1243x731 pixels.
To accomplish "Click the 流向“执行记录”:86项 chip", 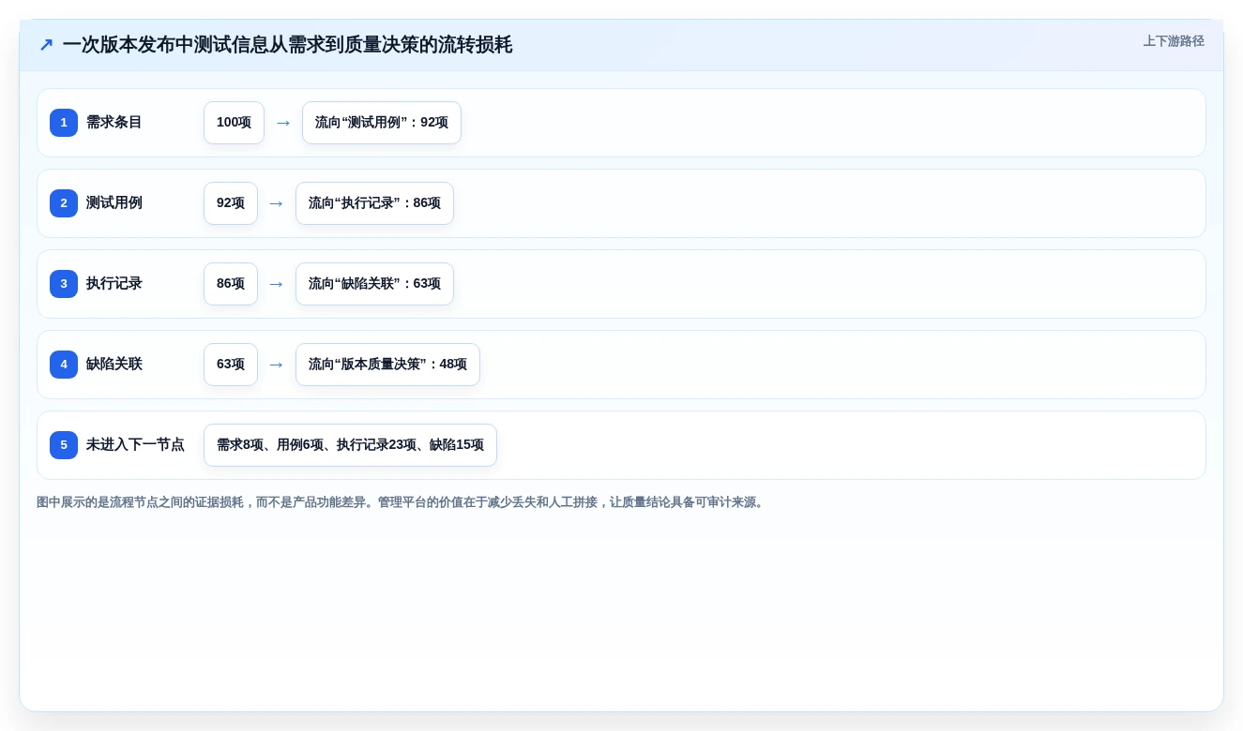I will 374,203.
